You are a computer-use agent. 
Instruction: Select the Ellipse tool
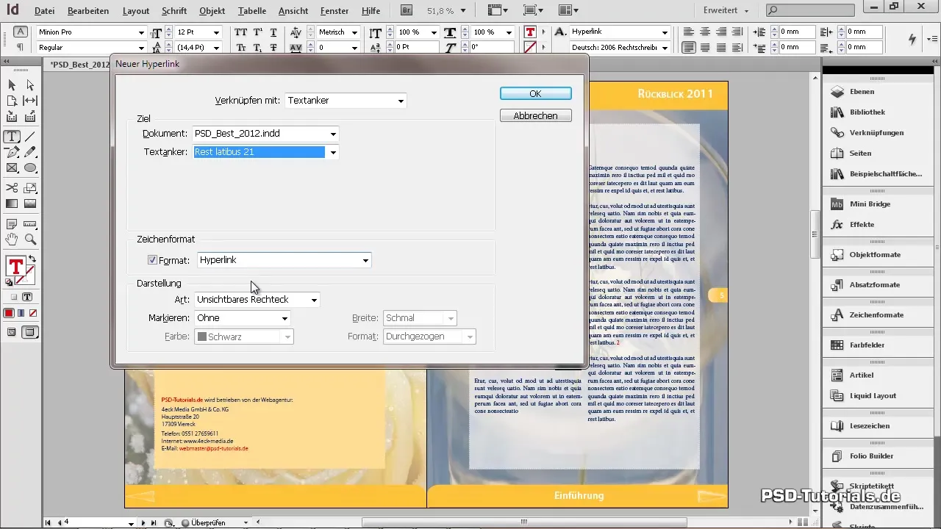(30, 168)
